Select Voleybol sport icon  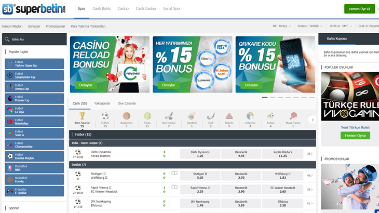(x=250, y=116)
